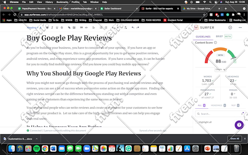The image size is (248, 155).
Task: Apply underline formatting
Action: point(57,27)
